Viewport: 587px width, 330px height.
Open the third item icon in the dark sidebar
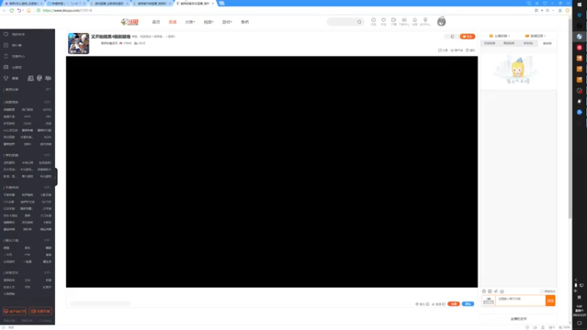[x=6, y=56]
